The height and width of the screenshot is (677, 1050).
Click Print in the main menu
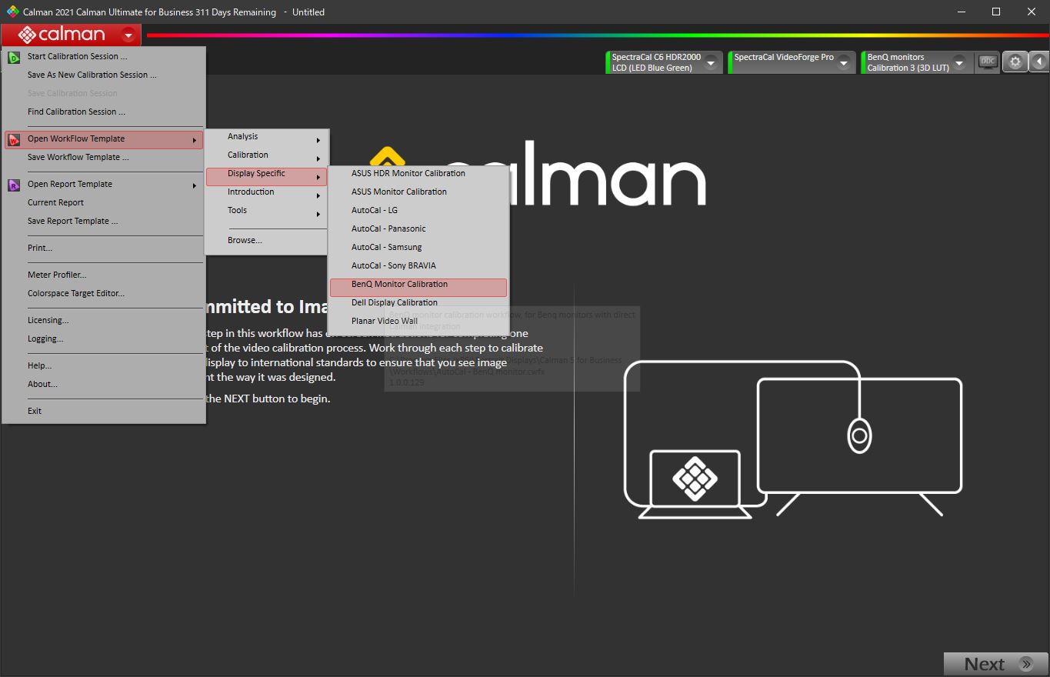104,248
